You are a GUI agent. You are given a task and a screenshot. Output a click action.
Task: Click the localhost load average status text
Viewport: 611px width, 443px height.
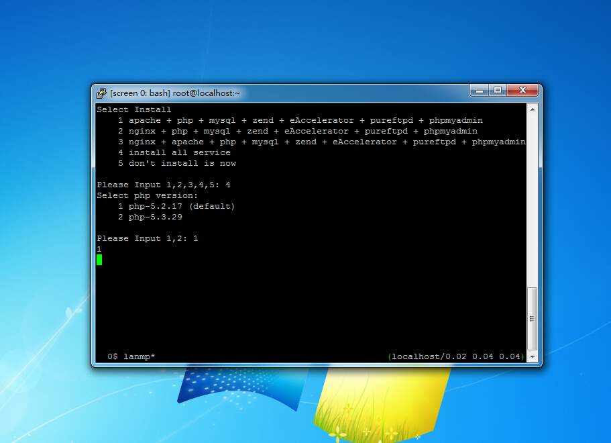tap(456, 356)
